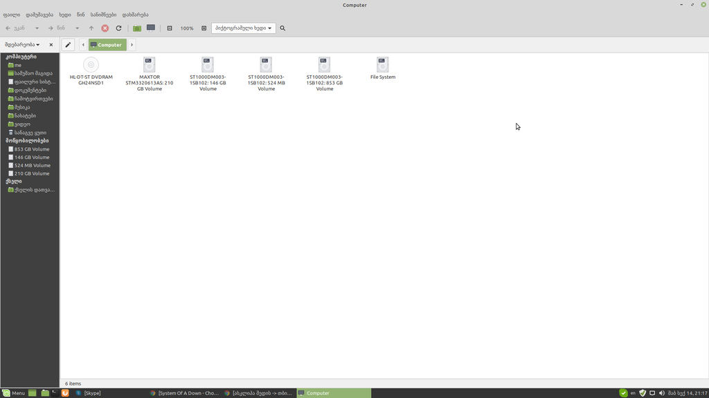Open the home folder via green toolbar icon

[x=137, y=28]
